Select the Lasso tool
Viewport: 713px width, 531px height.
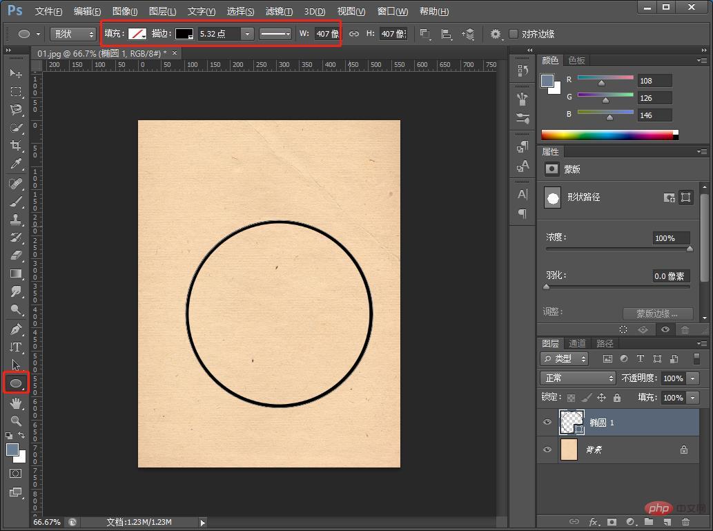tap(16, 110)
